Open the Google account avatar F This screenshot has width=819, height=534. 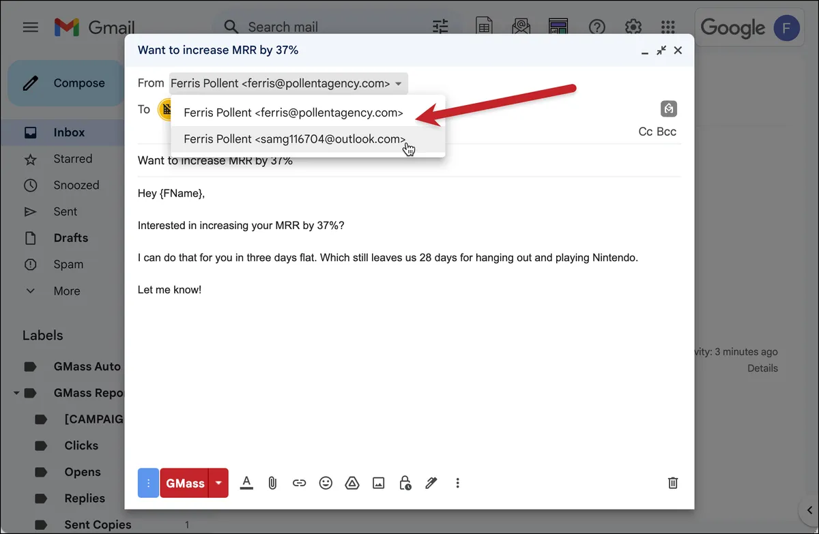tap(787, 28)
